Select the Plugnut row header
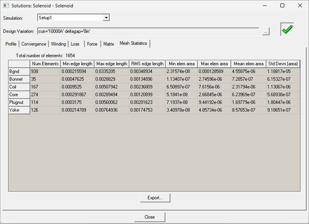309x224 pixels. [x=19, y=103]
